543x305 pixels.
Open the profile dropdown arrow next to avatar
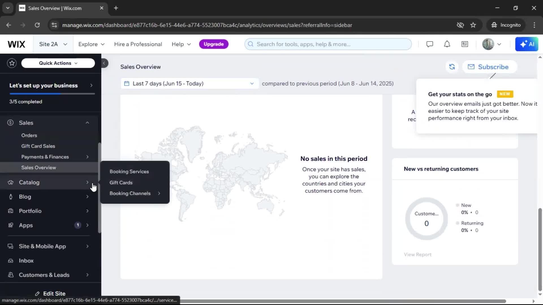click(x=499, y=44)
